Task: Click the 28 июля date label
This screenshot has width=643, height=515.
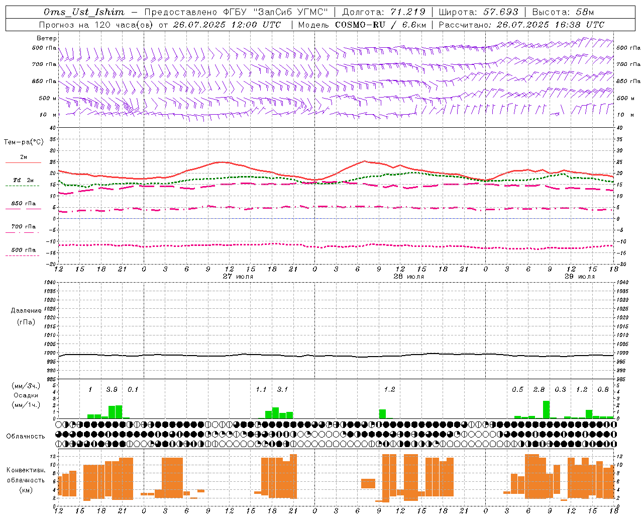Action: pos(409,277)
